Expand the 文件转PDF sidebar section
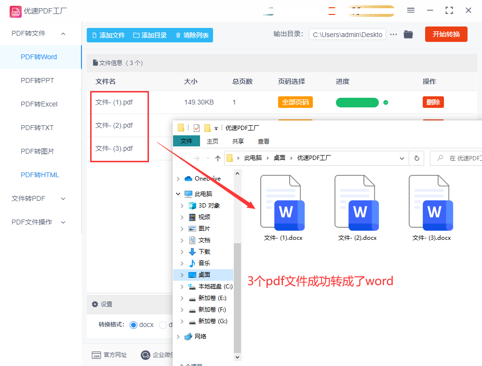Screen dimensions: 482x366 pyautogui.click(x=63, y=199)
